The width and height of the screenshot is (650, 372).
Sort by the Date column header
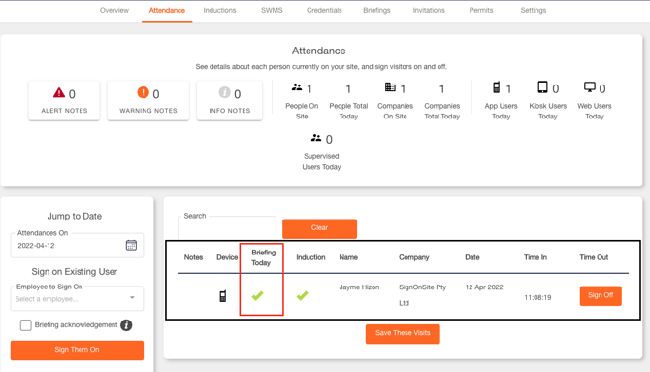[472, 257]
